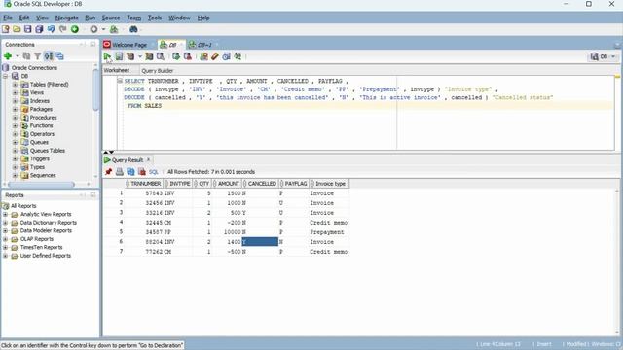Viewport: 623px width, 350px height.
Task: Click the Undo arrow icon
Action: (51, 29)
